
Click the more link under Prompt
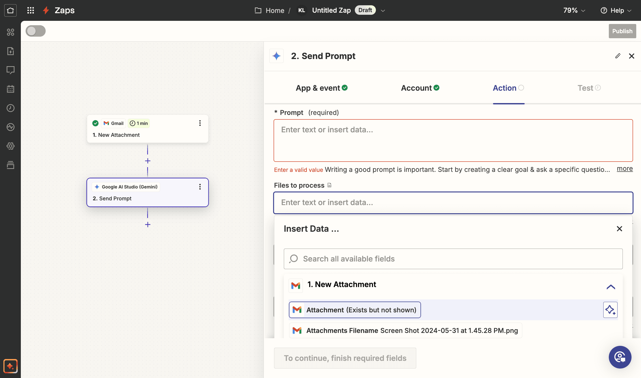click(x=625, y=169)
